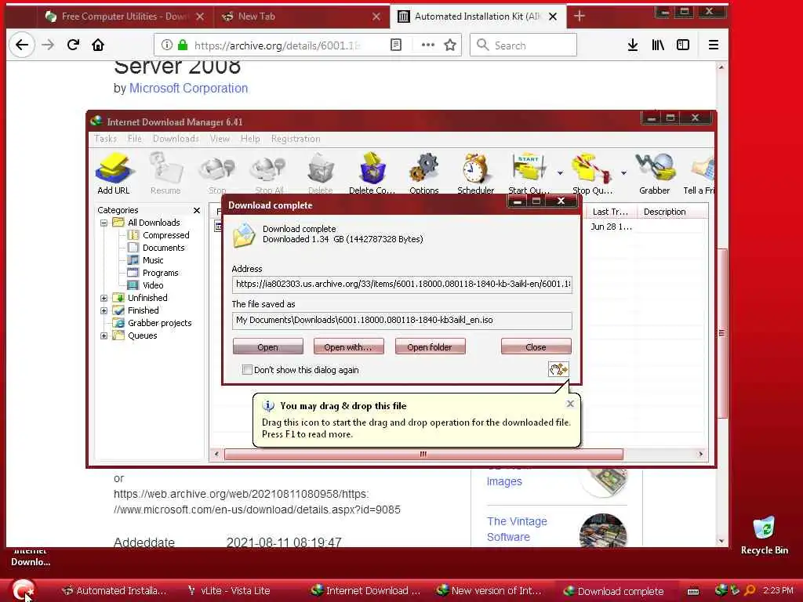Click the Firefox Search box
803x602 pixels.
click(x=523, y=45)
